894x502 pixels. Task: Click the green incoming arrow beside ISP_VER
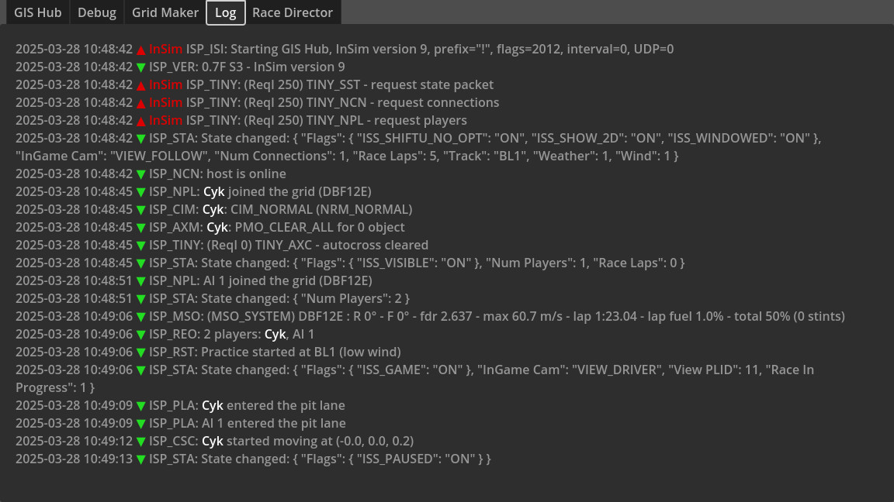point(141,67)
